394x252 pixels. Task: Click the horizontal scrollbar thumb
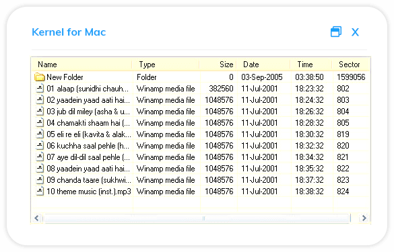pos(197,218)
